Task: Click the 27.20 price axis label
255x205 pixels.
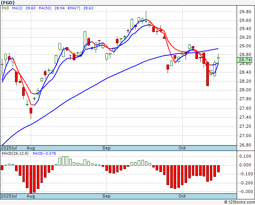Action: pos(245,127)
